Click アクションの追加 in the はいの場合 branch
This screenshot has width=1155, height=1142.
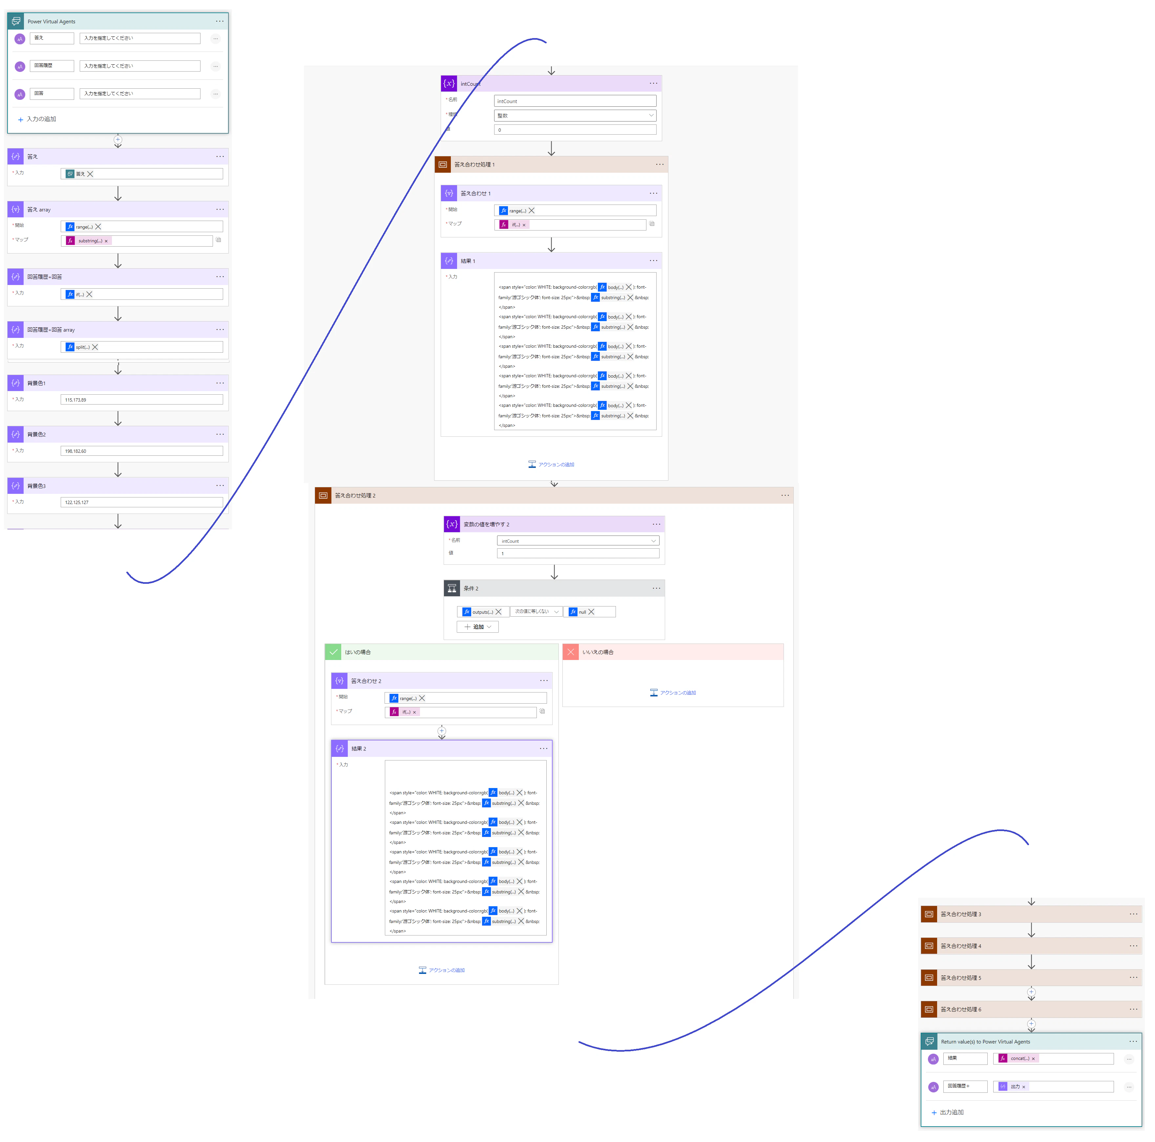442,970
